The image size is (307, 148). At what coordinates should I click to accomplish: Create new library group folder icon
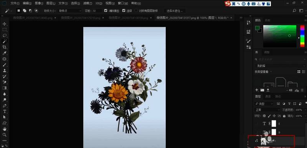point(262,90)
